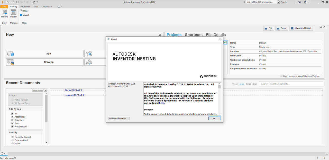This screenshot has height=160, width=329.
Task: Click OK in the About dialog
Action: point(214,118)
